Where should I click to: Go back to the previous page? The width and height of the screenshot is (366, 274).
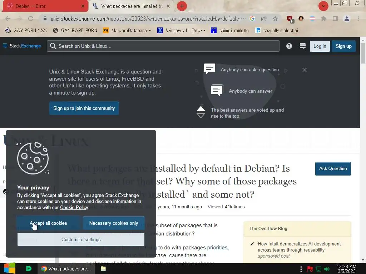(x=8, y=19)
